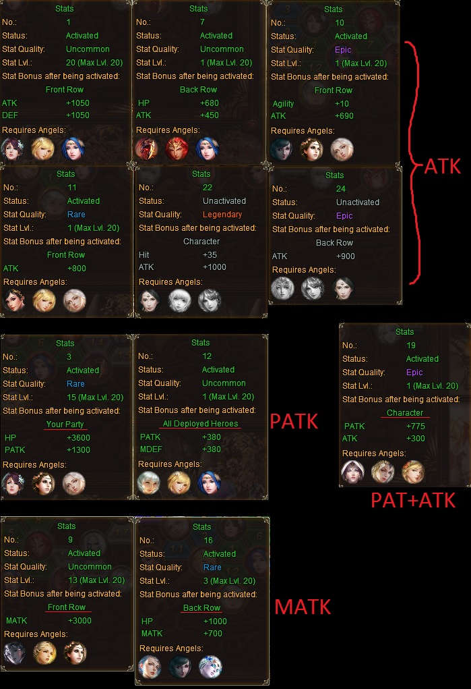This screenshot has height=689, width=471.
Task: Click the All Deployed Heroes label
Action: click(200, 424)
